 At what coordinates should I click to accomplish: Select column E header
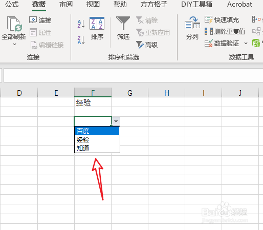click(56, 93)
